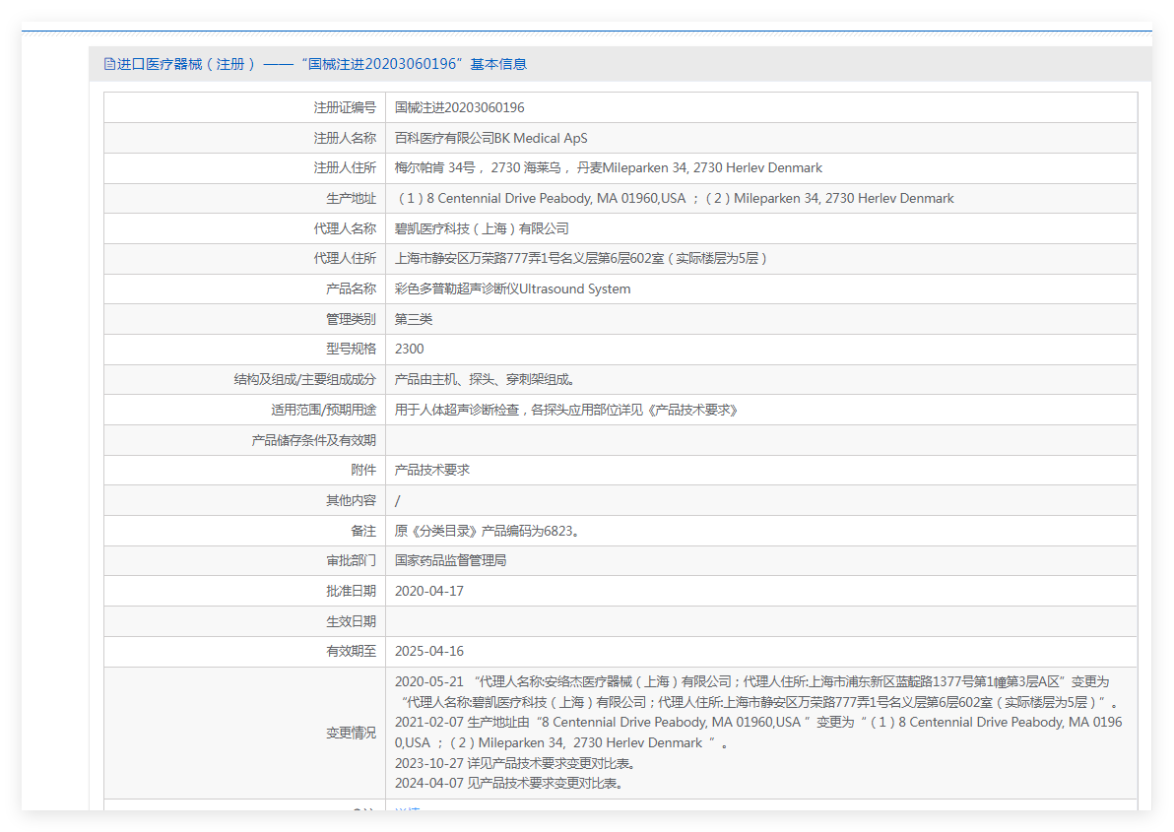Click the 适用范围/预期用途 label
This screenshot has width=1174, height=832.
coord(323,410)
